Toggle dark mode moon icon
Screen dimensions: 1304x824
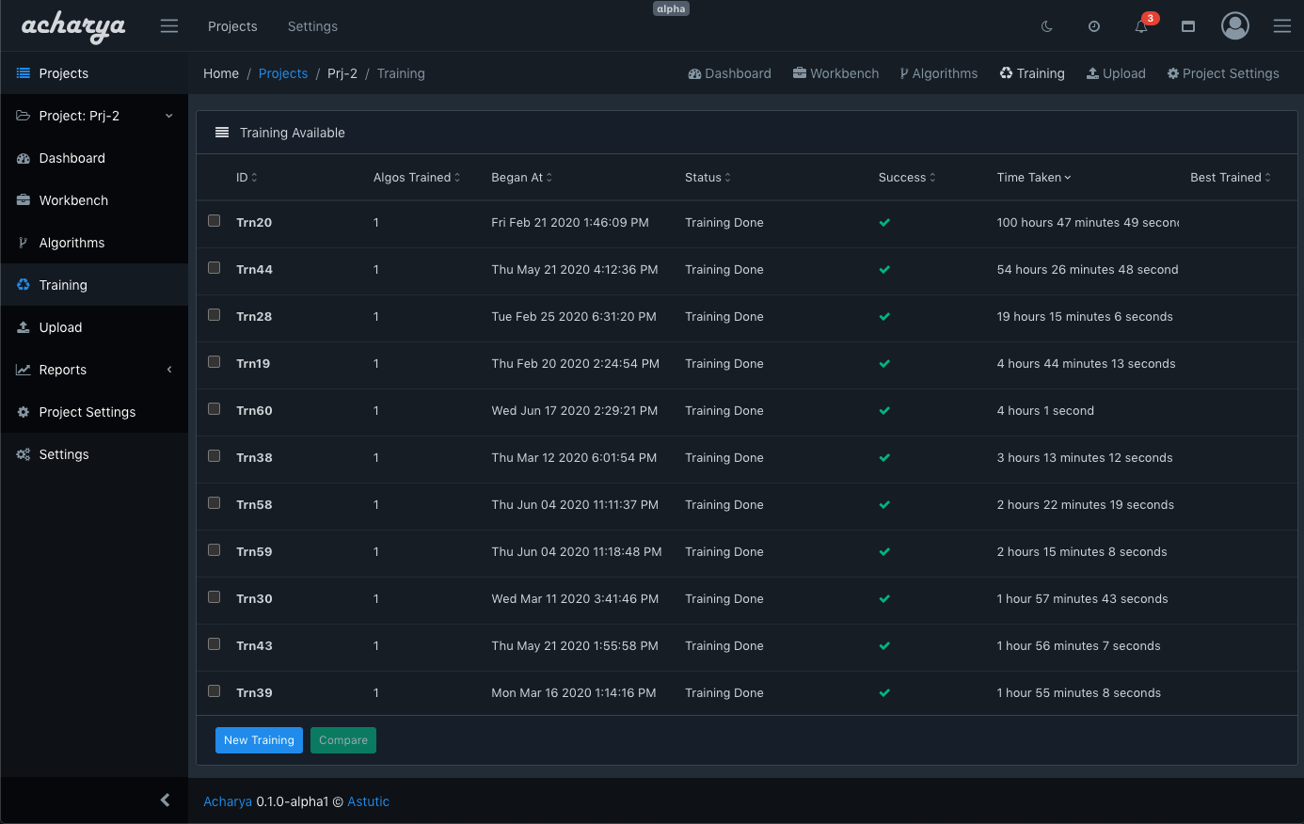(1046, 26)
